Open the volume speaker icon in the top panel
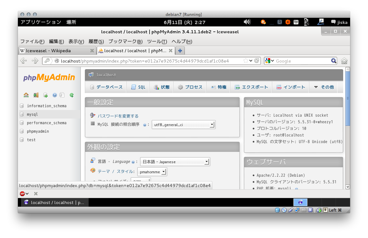This screenshot has height=238, width=368. click(x=247, y=22)
